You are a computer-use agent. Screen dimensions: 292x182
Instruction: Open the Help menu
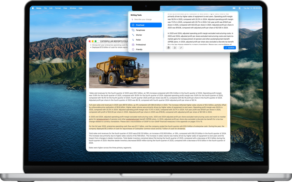(x=80, y=8)
